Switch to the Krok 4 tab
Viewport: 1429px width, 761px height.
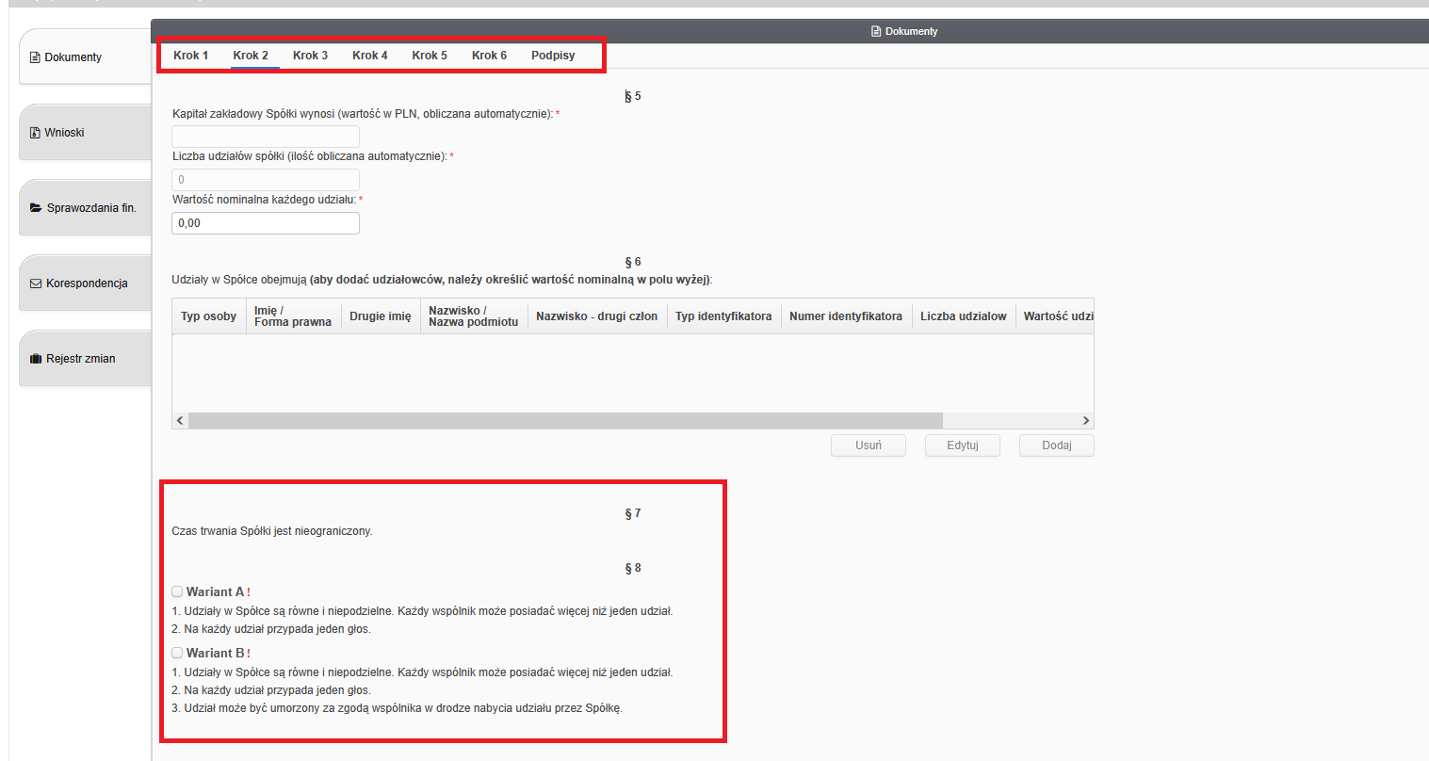coord(370,56)
